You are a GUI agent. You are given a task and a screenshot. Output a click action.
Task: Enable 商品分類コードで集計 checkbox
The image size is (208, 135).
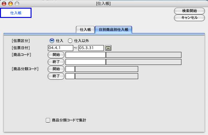point(48,120)
